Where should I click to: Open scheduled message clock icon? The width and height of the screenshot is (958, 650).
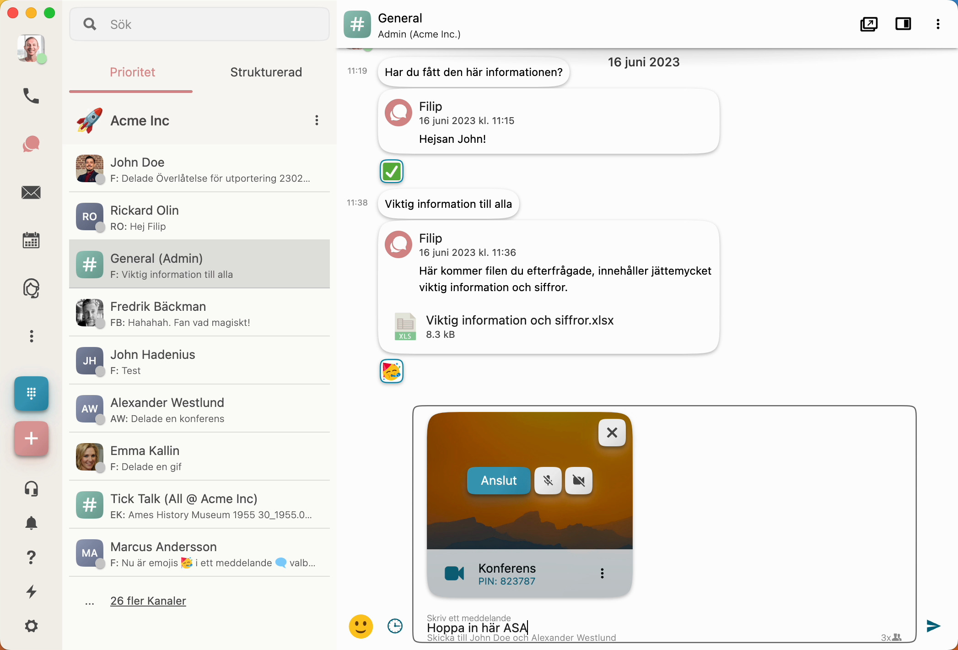pyautogui.click(x=395, y=626)
